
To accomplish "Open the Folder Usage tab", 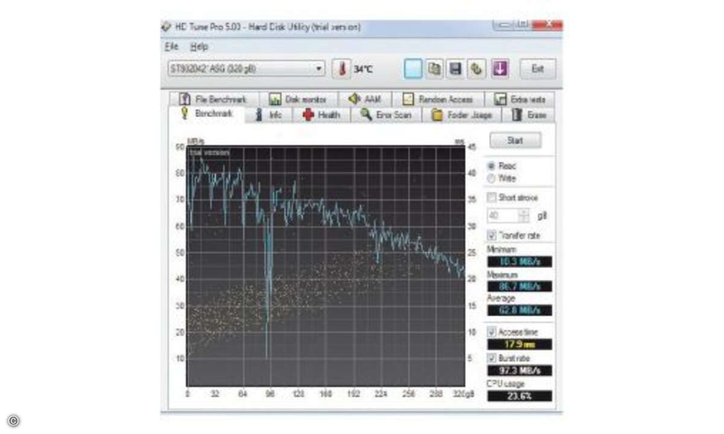I will click(x=462, y=115).
